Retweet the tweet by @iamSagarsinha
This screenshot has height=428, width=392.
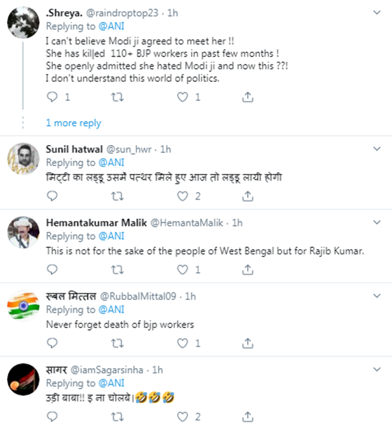click(x=118, y=417)
